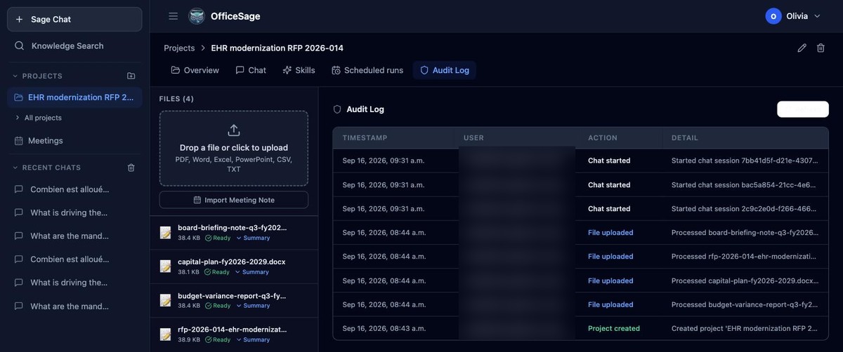
Task: Expand Summary for capital-plan-fy2026-2029.docx
Action: click(x=253, y=272)
